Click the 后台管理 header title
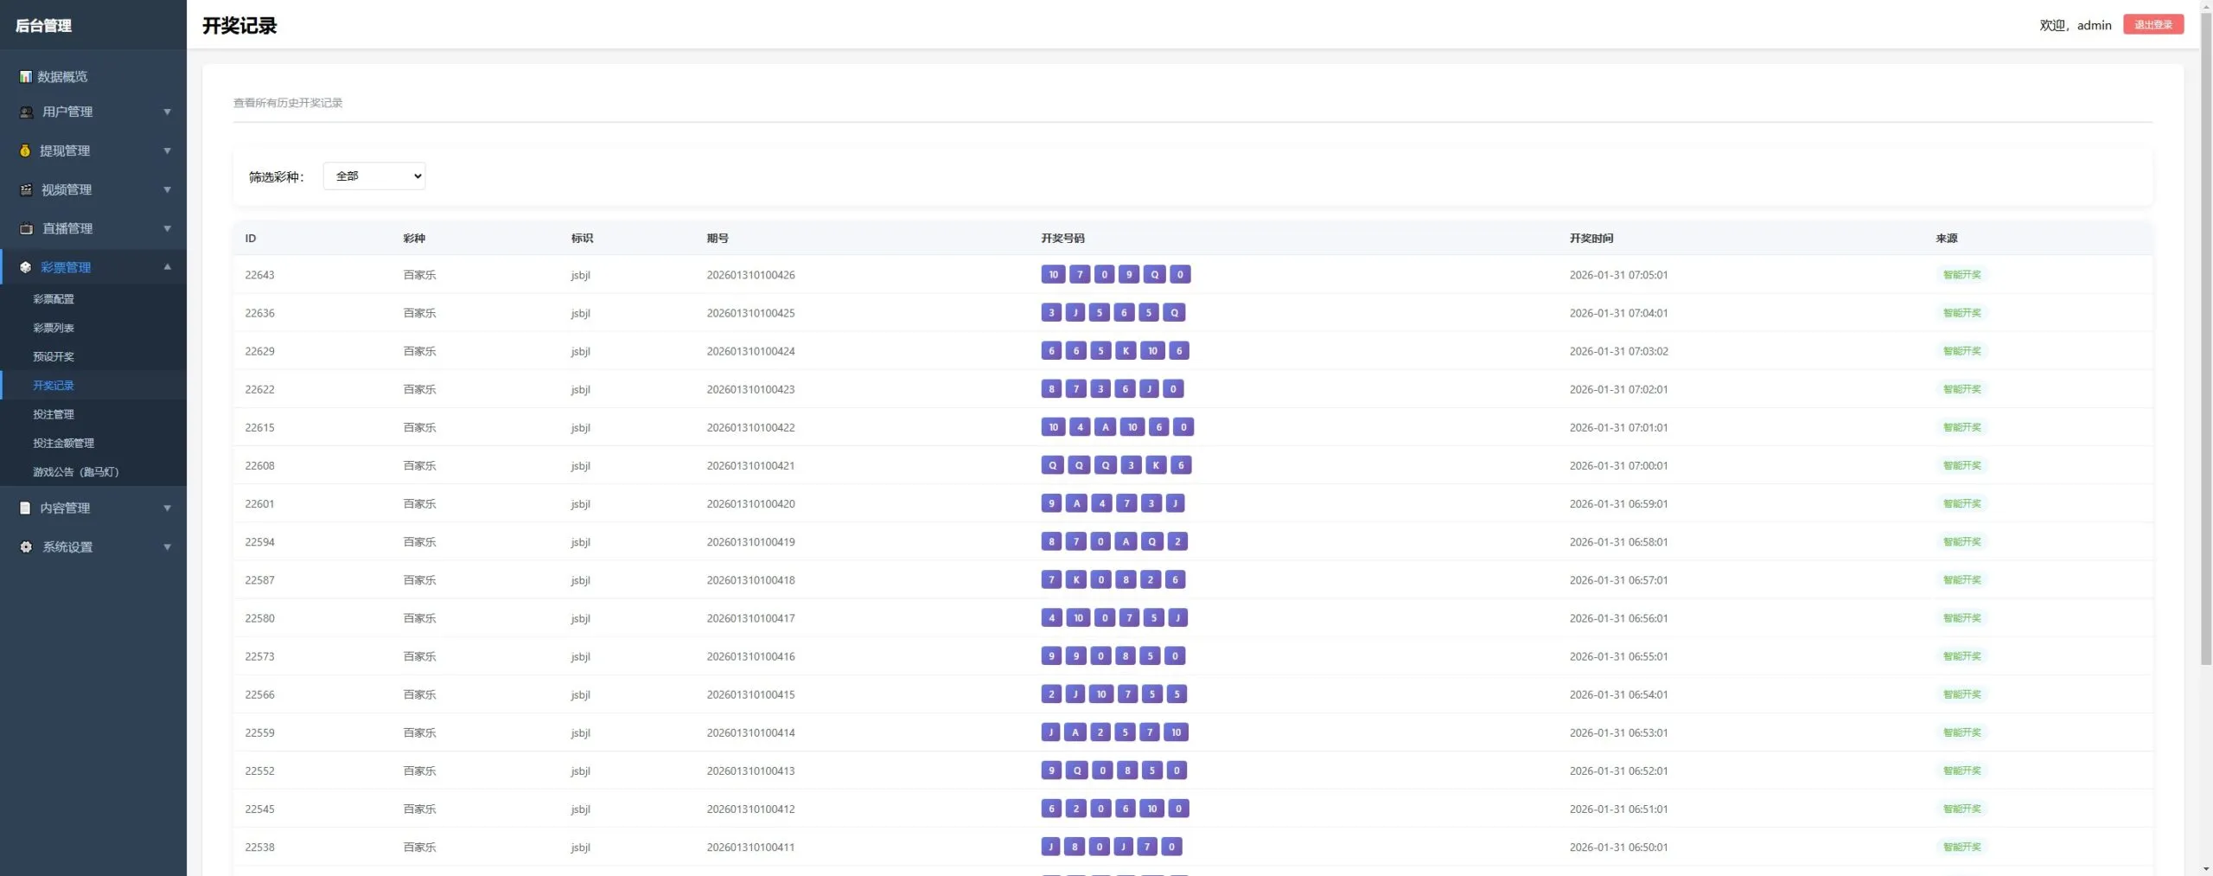 tap(43, 26)
